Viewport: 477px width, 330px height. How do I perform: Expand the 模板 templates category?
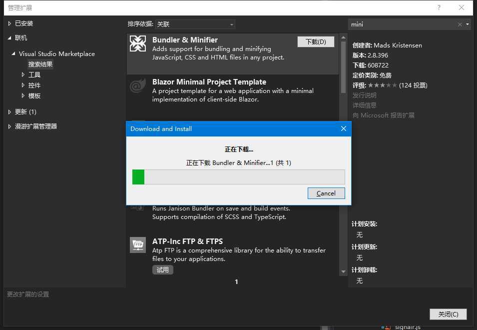click(x=23, y=95)
